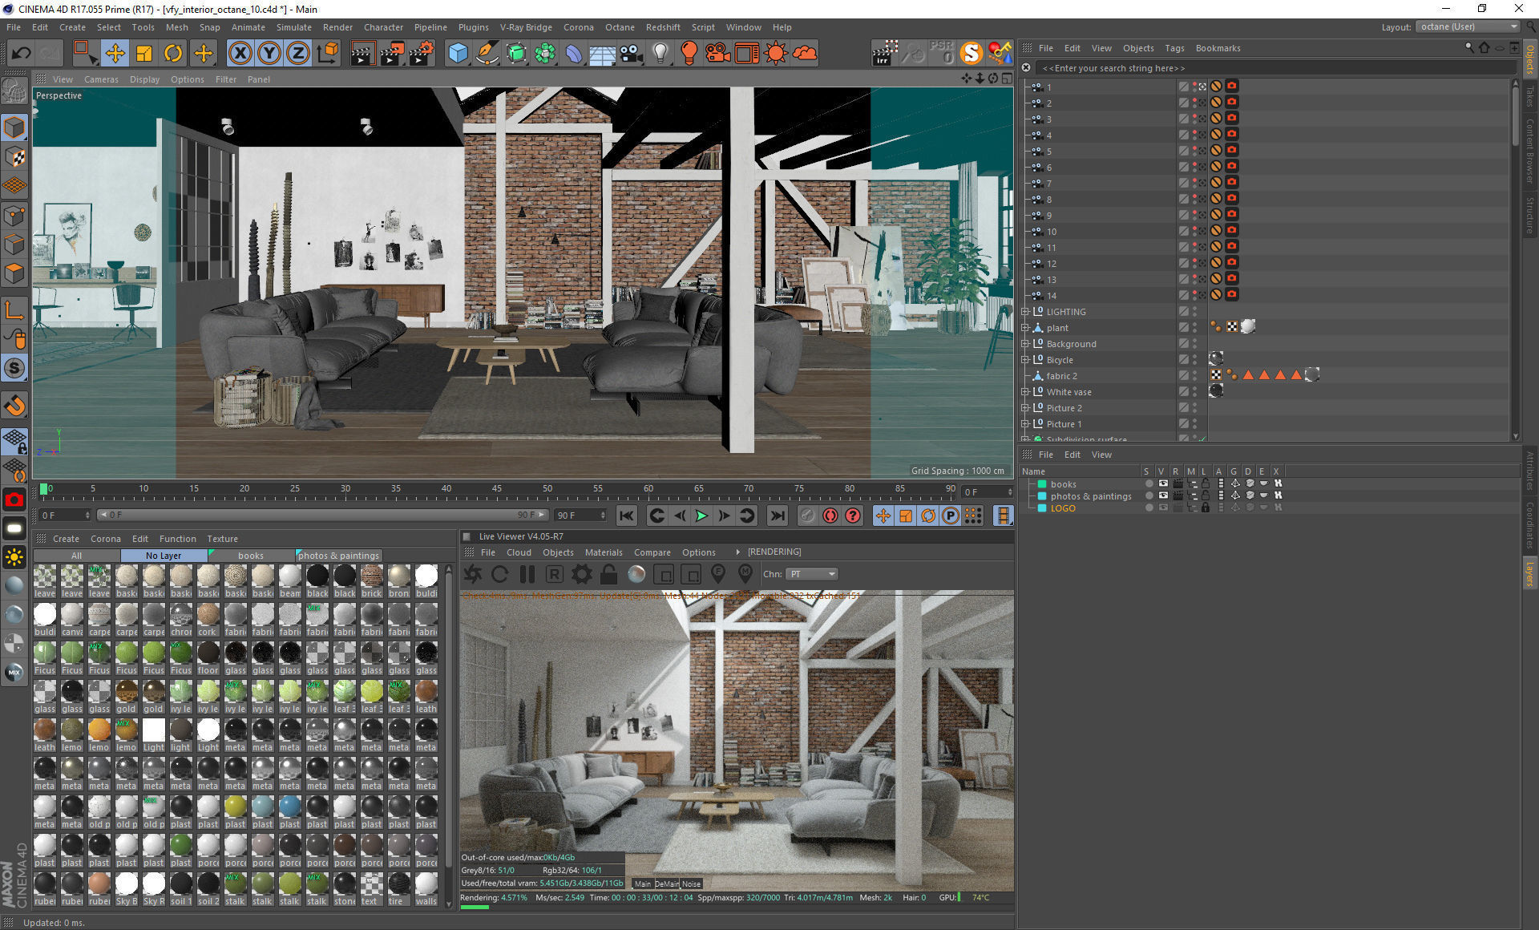Click cyan swatch of LOGO layer
Image resolution: width=1539 pixels, height=930 pixels.
tap(1041, 508)
